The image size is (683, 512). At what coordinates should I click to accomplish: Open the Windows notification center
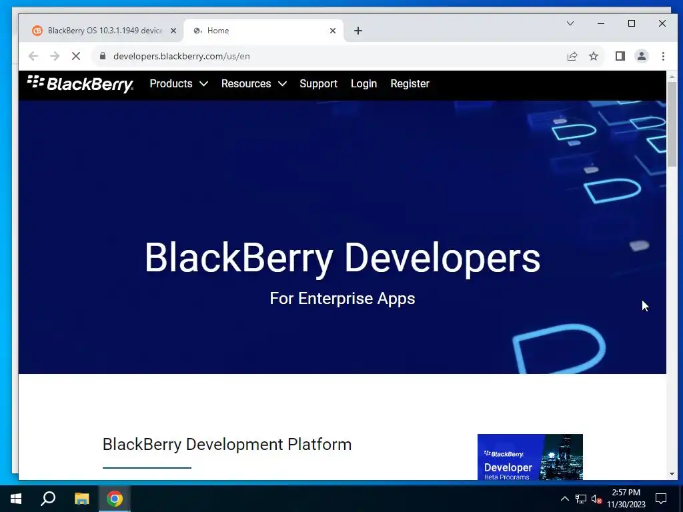click(x=661, y=499)
